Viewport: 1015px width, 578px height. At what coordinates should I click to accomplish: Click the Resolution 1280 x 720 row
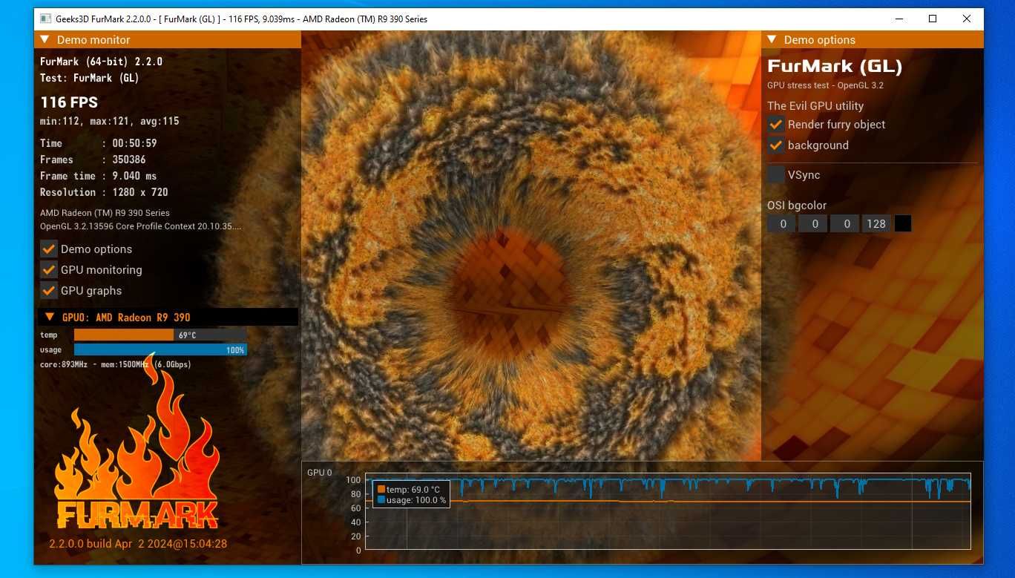click(x=104, y=192)
